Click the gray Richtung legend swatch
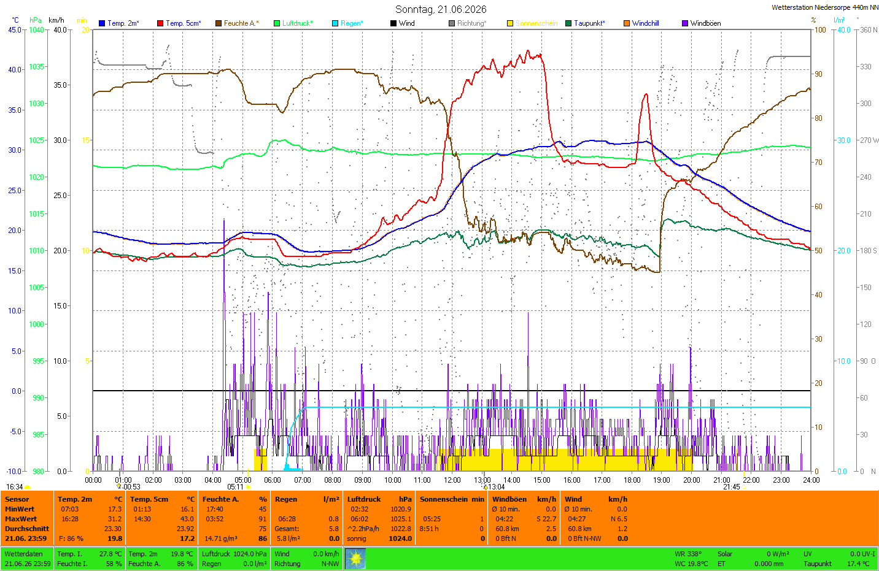 (x=452, y=23)
